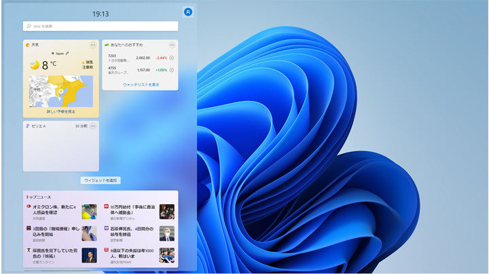The image size is (489, 274).
Task: Open the あなたへのおすすめ stocks widget options
Action: click(172, 45)
